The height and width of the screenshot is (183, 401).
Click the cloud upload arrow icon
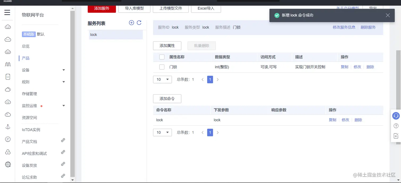8,102
